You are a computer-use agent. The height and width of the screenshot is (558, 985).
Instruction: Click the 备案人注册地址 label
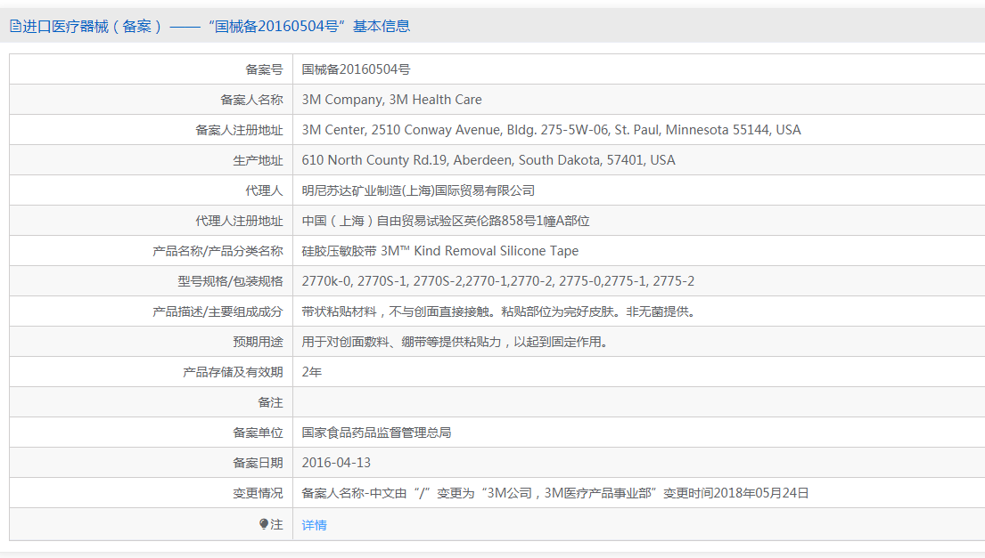click(x=239, y=130)
